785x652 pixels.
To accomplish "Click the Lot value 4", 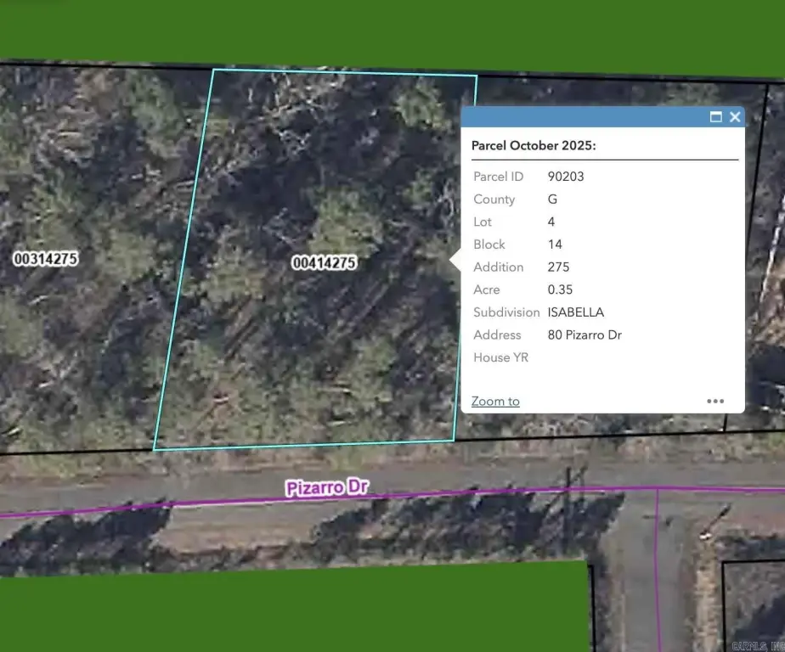I will pos(551,222).
